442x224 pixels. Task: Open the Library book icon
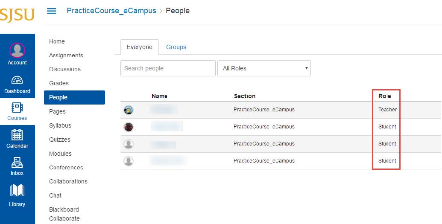click(x=17, y=191)
